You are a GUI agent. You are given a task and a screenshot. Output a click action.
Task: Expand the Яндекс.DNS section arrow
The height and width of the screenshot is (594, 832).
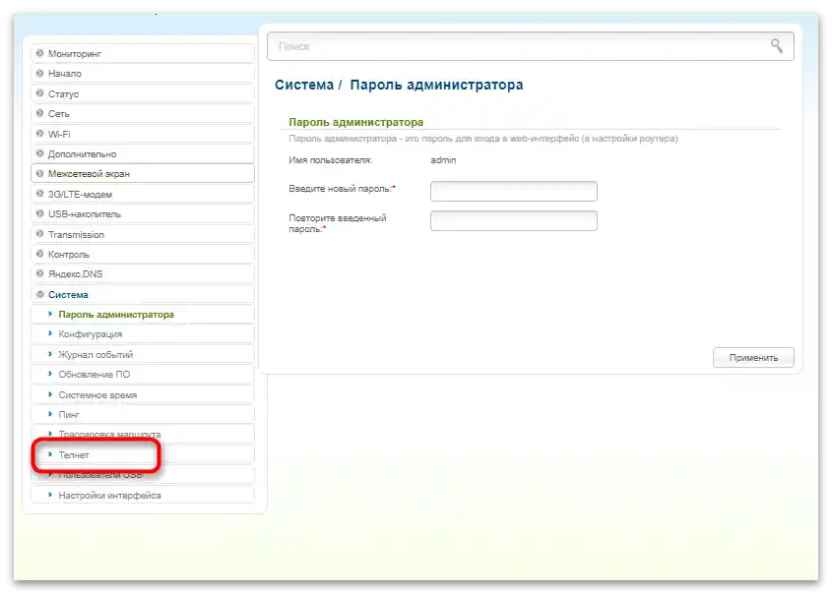tap(39, 273)
